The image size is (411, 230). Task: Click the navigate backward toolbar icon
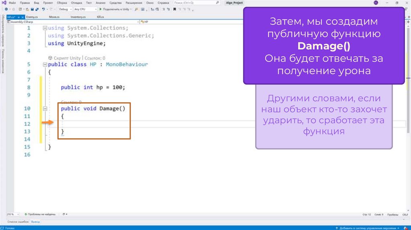[6, 9]
